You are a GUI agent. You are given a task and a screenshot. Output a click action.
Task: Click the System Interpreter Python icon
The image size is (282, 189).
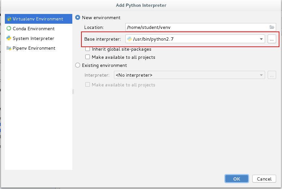click(9, 38)
